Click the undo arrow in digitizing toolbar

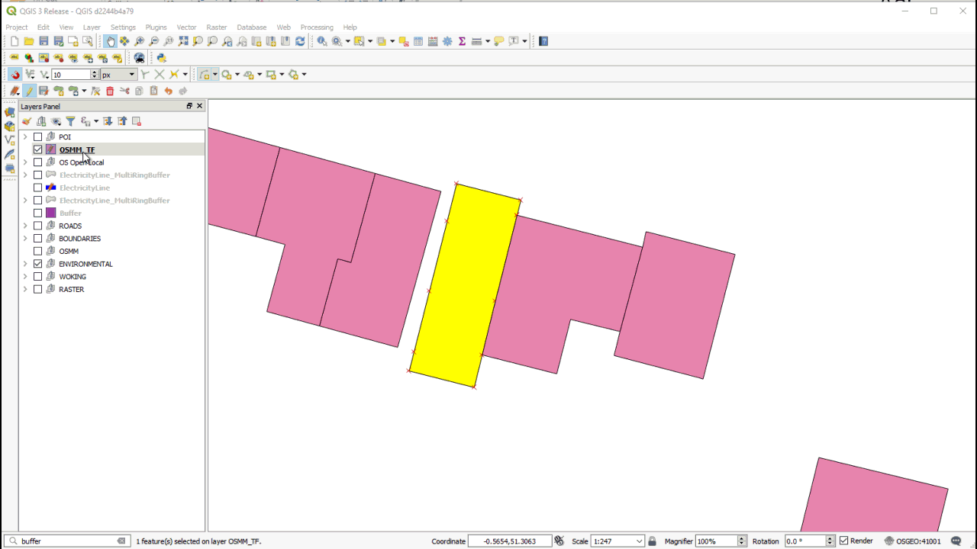pos(168,91)
